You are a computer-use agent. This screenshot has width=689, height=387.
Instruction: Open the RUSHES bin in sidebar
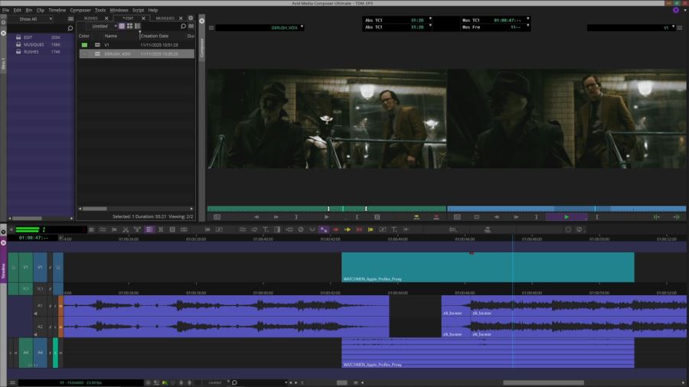[x=29, y=51]
